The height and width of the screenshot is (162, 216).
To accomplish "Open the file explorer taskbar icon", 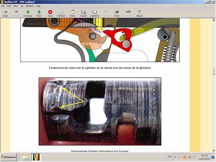I will 26,157.
